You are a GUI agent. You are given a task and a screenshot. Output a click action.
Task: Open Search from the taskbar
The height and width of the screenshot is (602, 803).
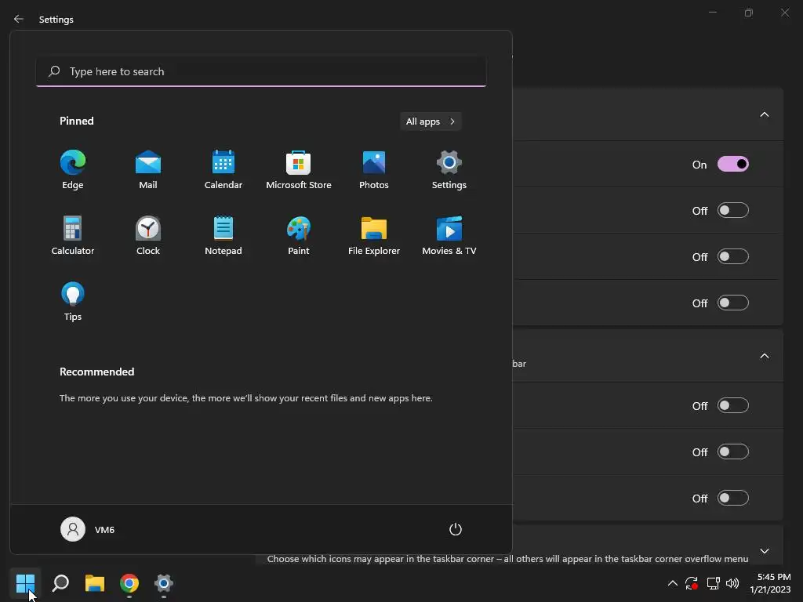(60, 583)
